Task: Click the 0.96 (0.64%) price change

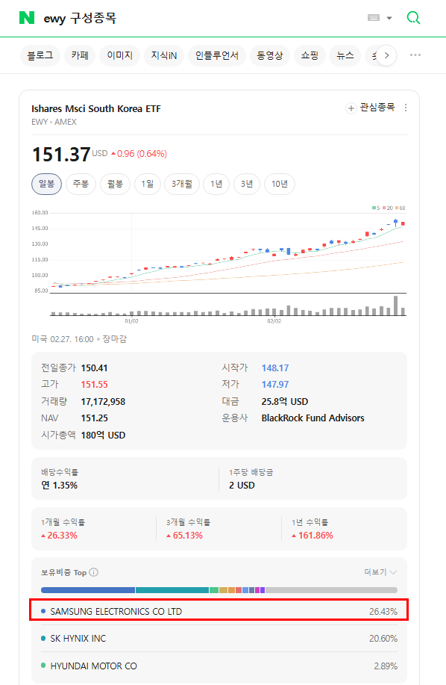Action: [139, 154]
